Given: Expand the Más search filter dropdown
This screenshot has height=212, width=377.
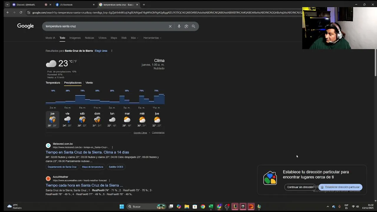Looking at the screenshot, I should point(134,38).
